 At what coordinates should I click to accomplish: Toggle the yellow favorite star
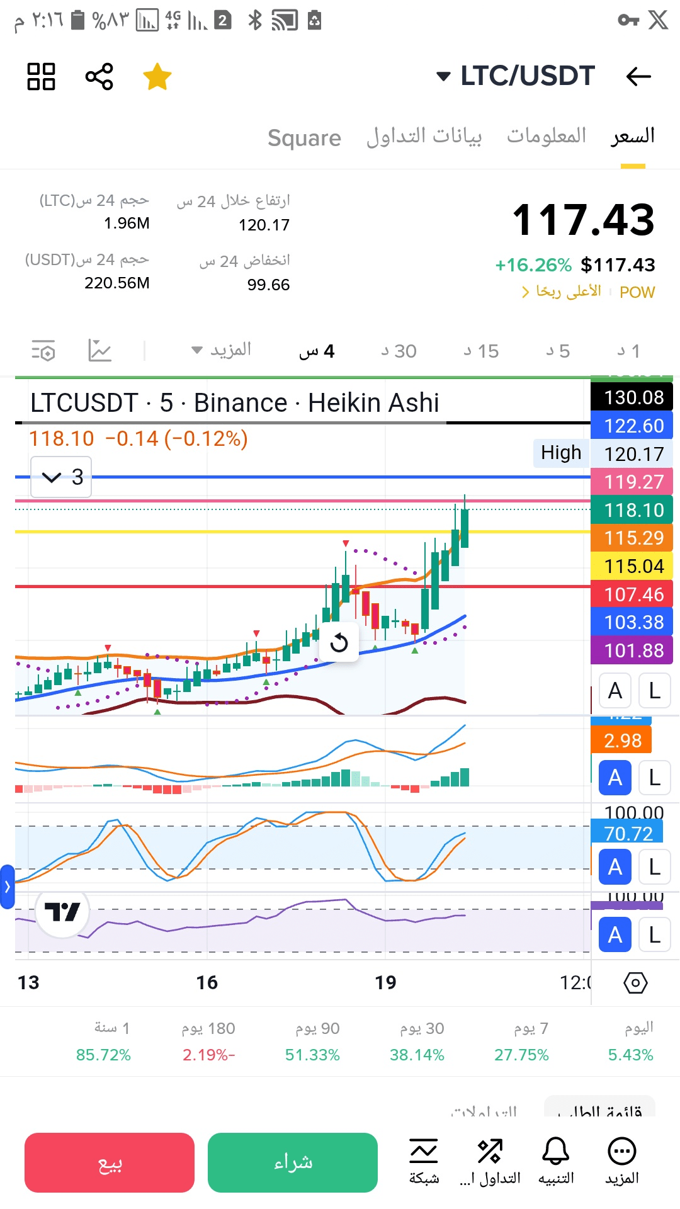(x=157, y=77)
